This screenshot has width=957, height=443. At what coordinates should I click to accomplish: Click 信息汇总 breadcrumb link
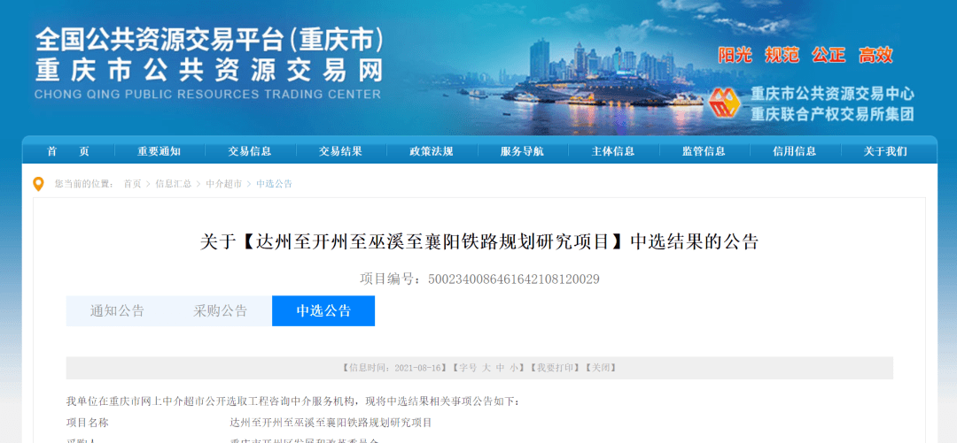click(x=174, y=184)
